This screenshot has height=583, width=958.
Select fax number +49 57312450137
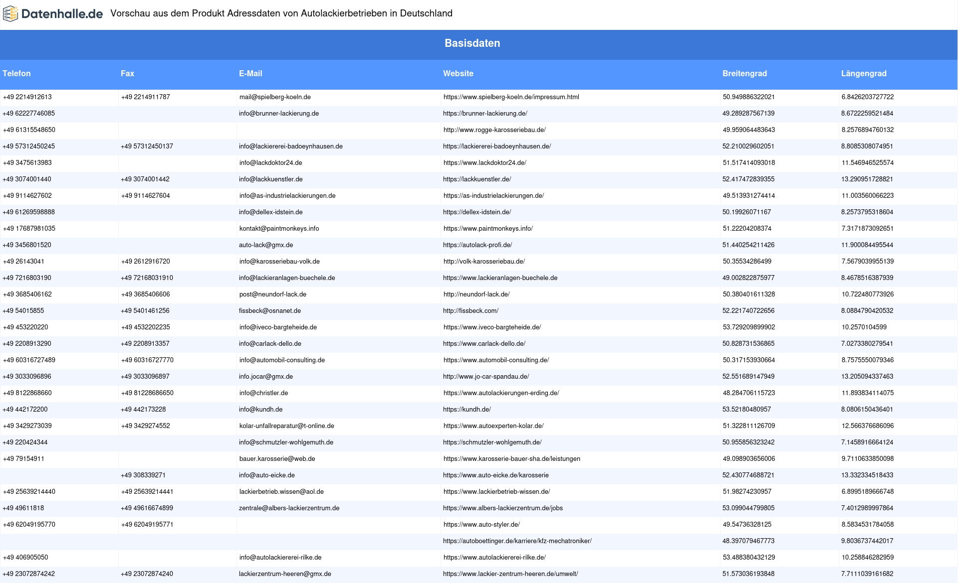pyautogui.click(x=147, y=146)
